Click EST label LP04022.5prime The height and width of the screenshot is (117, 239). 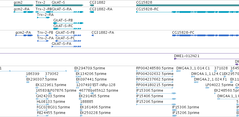pos(219,85)
